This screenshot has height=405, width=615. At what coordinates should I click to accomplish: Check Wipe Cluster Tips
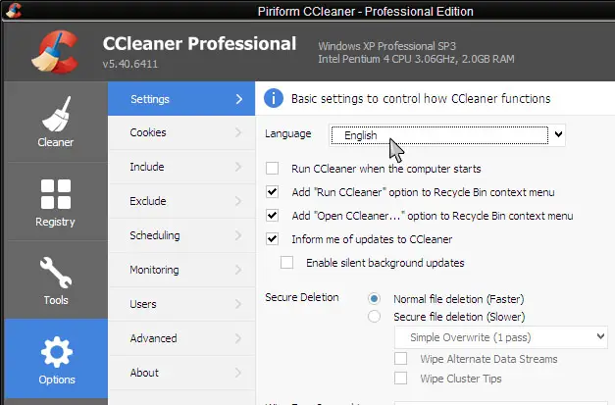401,379
